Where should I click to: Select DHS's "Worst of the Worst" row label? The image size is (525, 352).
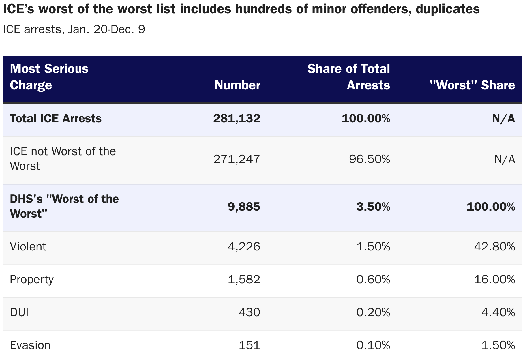[x=64, y=206]
